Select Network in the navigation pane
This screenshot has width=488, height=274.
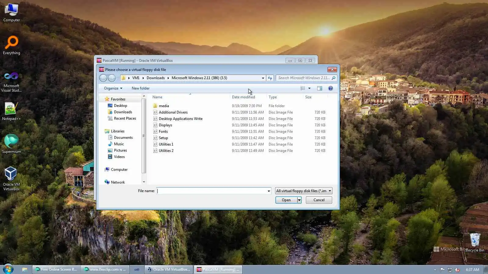pyautogui.click(x=118, y=182)
